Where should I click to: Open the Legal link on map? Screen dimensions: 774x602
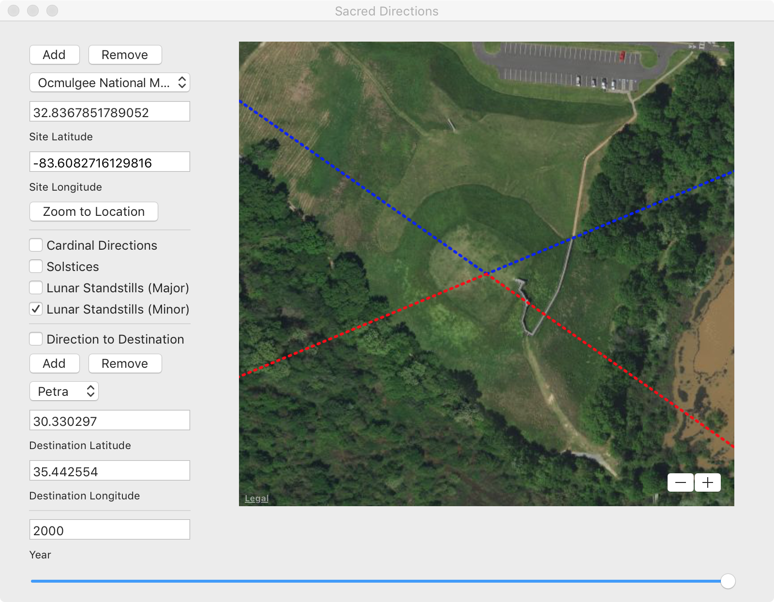point(256,498)
